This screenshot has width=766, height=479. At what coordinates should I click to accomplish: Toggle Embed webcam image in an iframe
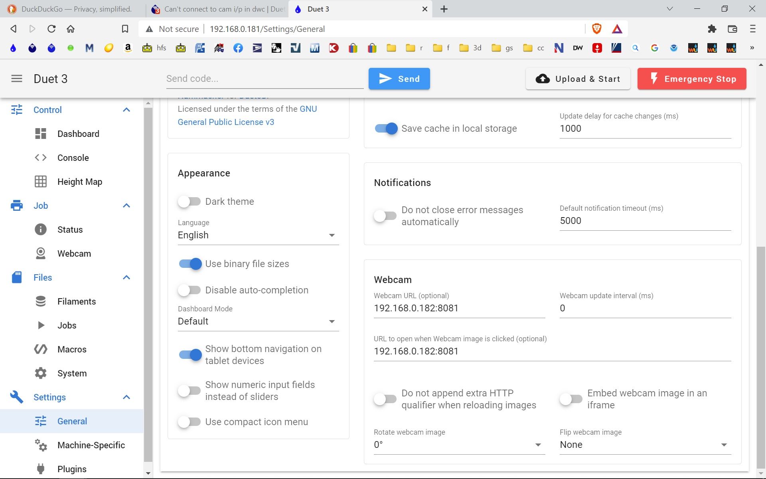[x=571, y=399]
